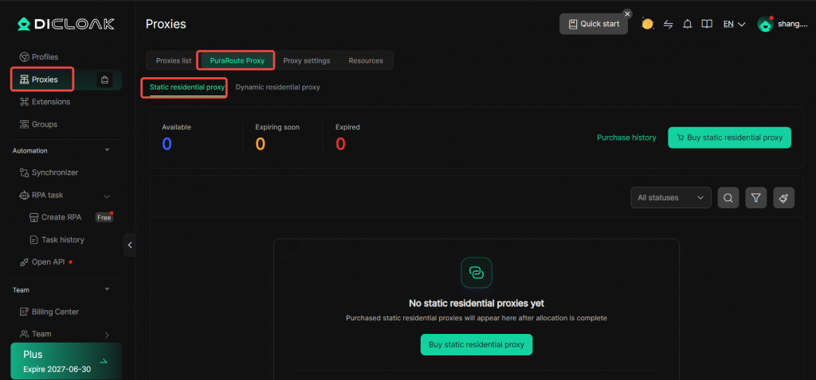Open the Proxy settings tab
816x380 pixels.
(307, 60)
